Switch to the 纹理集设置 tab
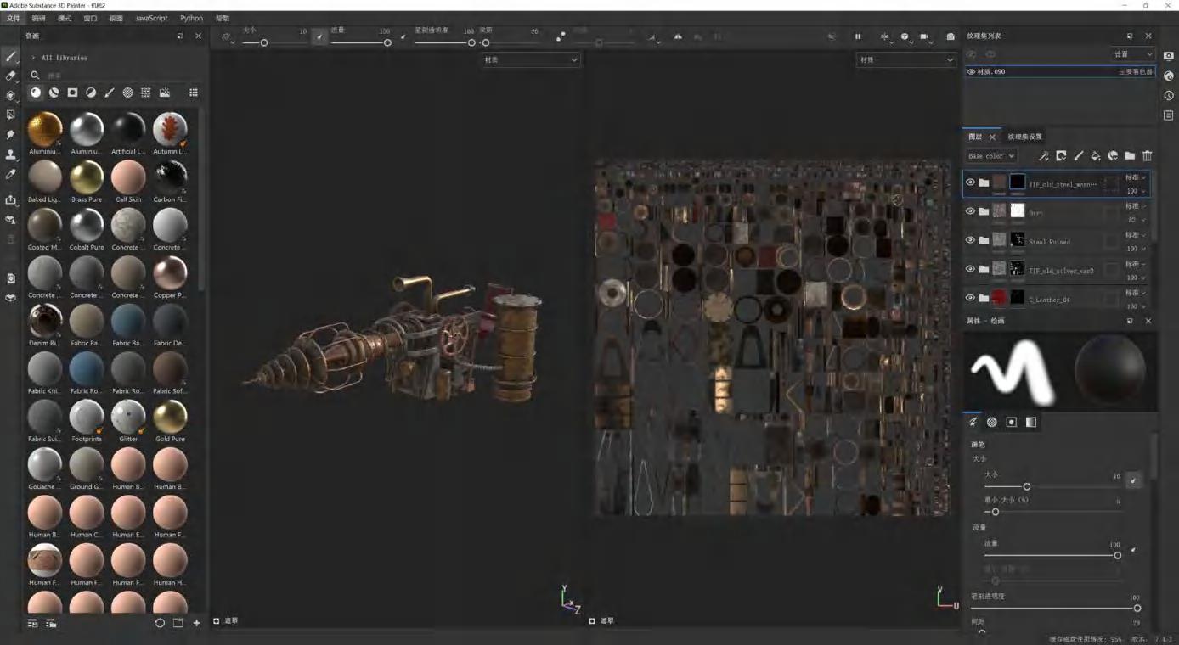 click(x=1025, y=137)
